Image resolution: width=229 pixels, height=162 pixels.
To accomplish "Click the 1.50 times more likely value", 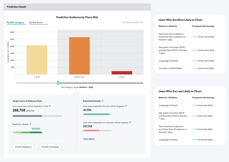I will 203,68.
